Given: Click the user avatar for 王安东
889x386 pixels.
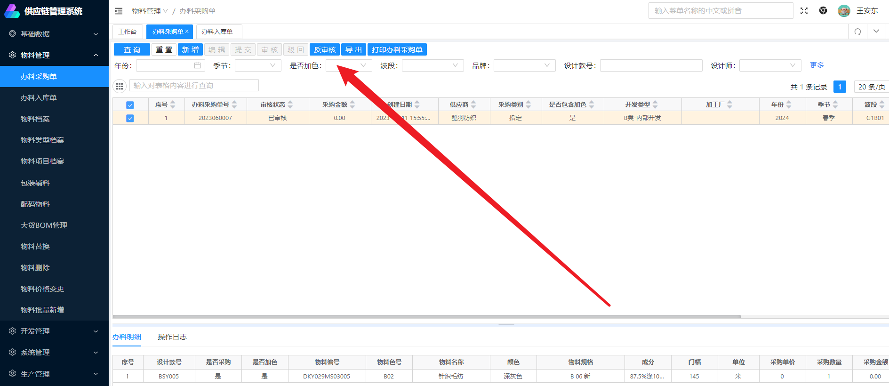Looking at the screenshot, I should [x=844, y=11].
